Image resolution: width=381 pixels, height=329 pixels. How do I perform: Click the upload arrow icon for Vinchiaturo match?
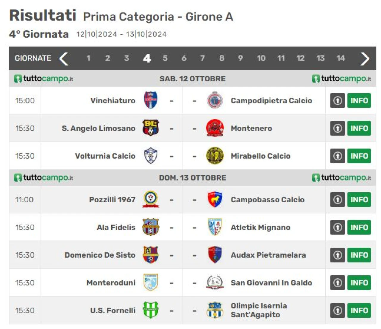pyautogui.click(x=338, y=101)
